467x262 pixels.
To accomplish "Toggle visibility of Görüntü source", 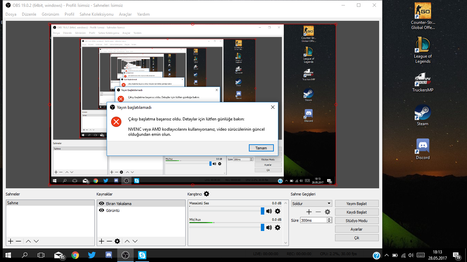I will pyautogui.click(x=102, y=210).
